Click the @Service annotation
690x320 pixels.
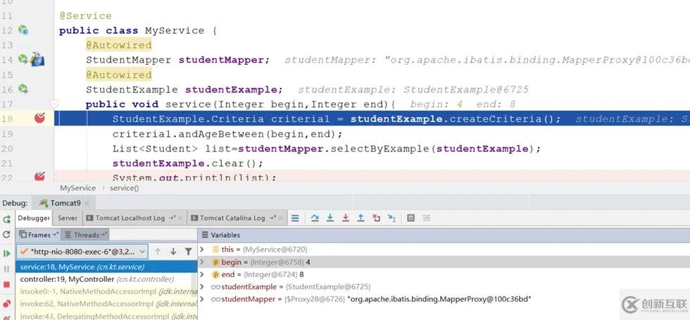pos(86,16)
